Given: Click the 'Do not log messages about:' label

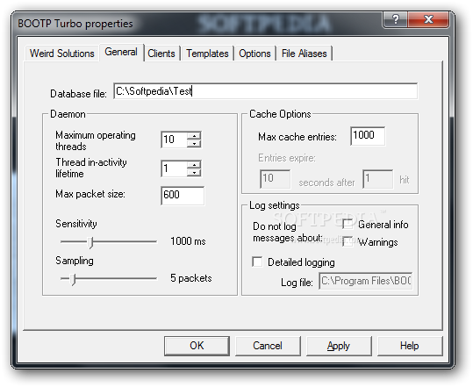Looking at the screenshot, I should pyautogui.click(x=288, y=232).
